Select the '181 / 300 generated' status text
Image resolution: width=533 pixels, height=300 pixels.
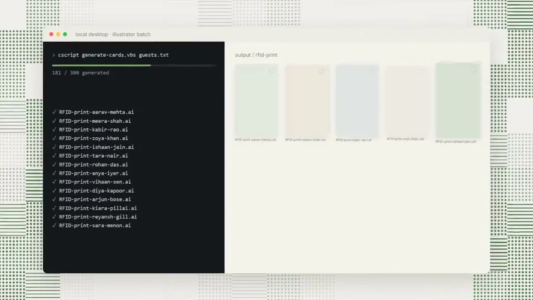pyautogui.click(x=81, y=73)
